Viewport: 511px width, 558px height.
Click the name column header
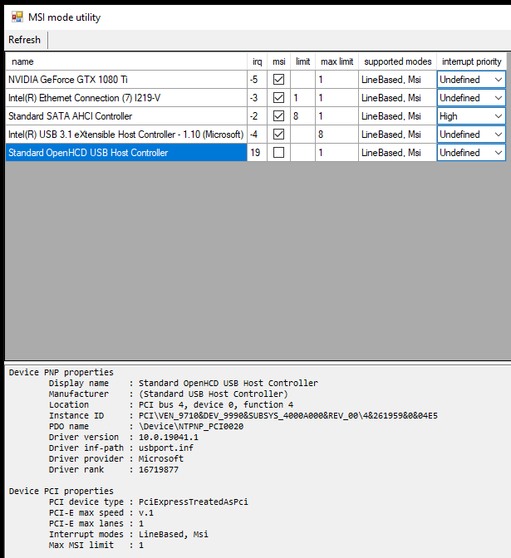point(126,61)
